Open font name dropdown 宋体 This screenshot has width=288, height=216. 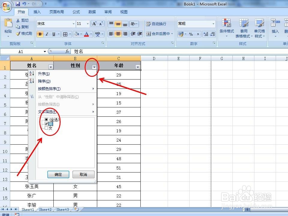(x=73, y=24)
